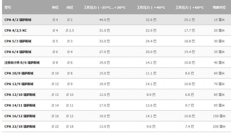Click the CPA 14/11 堪萨斯城 model name
231x133 pixels.
(20, 105)
